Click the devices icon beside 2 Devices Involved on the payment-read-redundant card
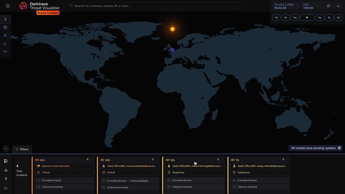This screenshot has height=194, width=345. coord(38,187)
